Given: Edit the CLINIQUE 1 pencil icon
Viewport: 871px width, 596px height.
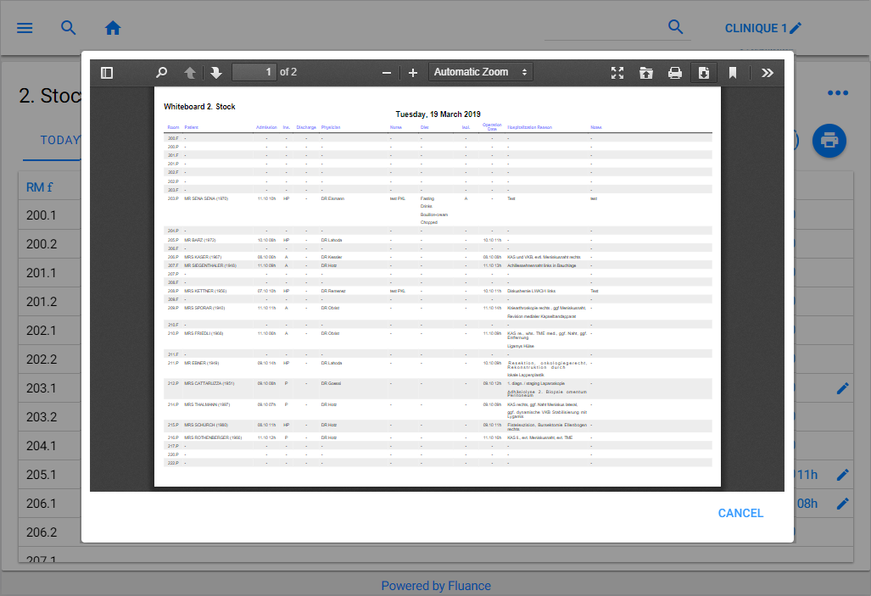Looking at the screenshot, I should 795,28.
